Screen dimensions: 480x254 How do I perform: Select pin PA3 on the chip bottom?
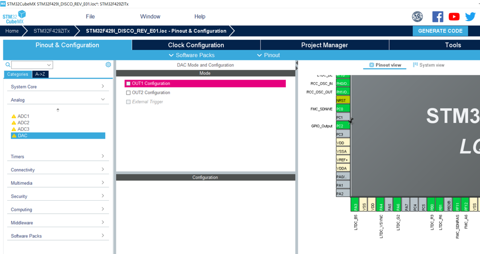pos(355,204)
